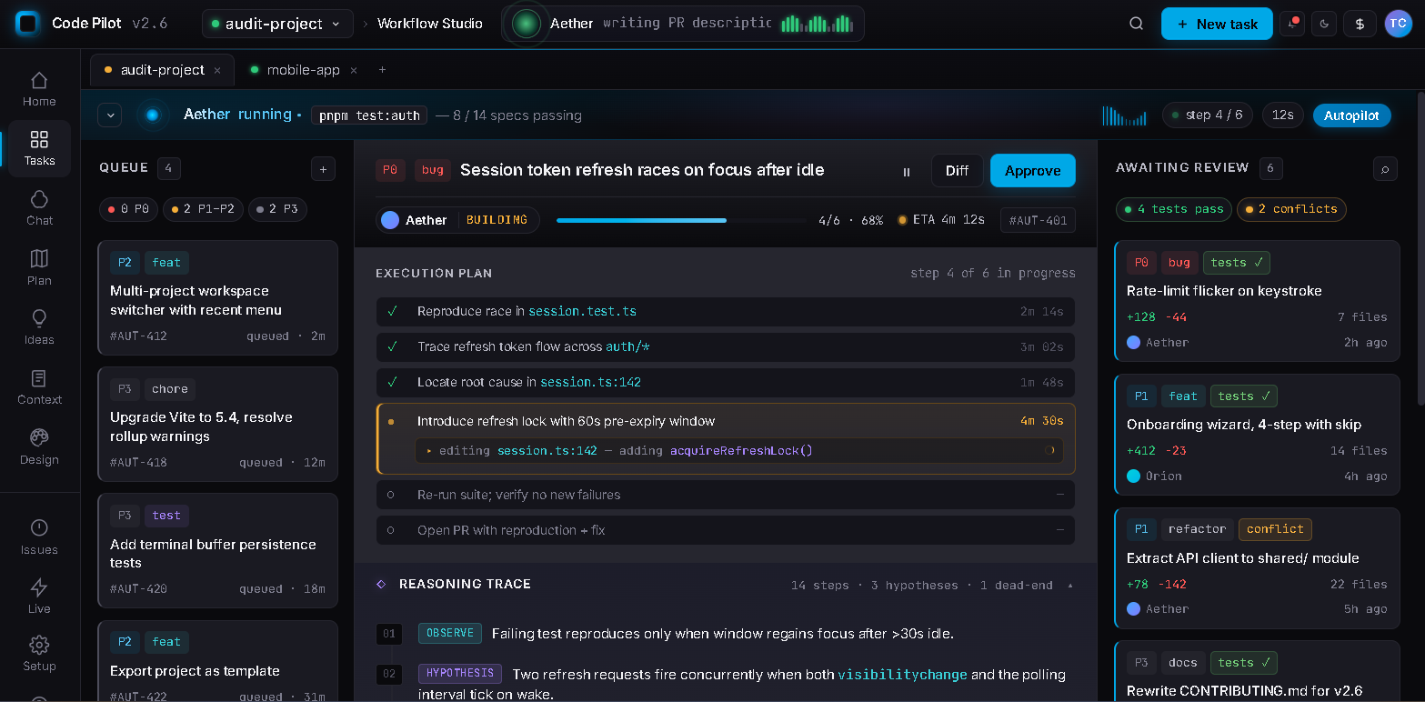Toggle the 2 P3 queue filter

[277, 209]
